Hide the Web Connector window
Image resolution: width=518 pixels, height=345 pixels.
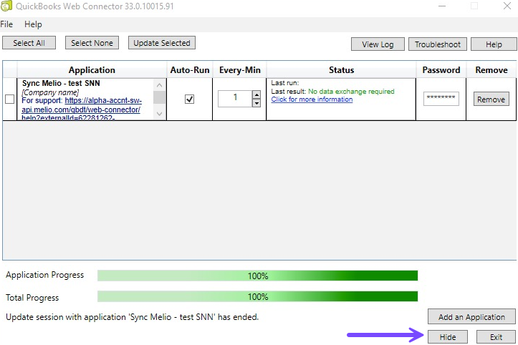click(447, 337)
